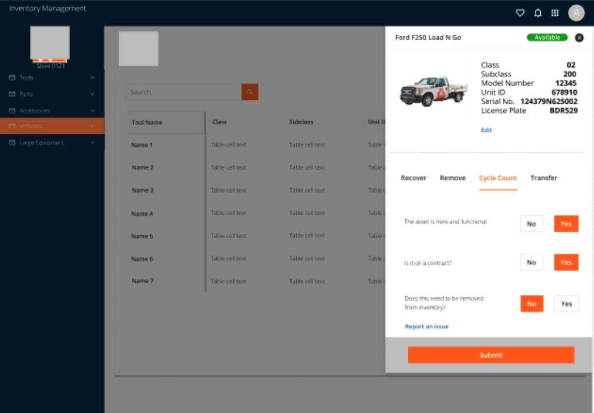This screenshot has height=413, width=594.
Task: Click the user profile avatar icon
Action: click(x=575, y=12)
